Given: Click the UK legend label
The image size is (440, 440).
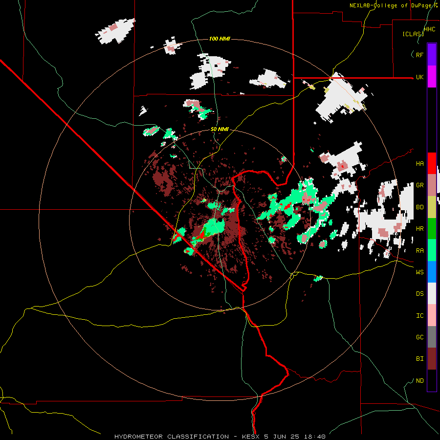Looking at the screenshot, I should (419, 77).
